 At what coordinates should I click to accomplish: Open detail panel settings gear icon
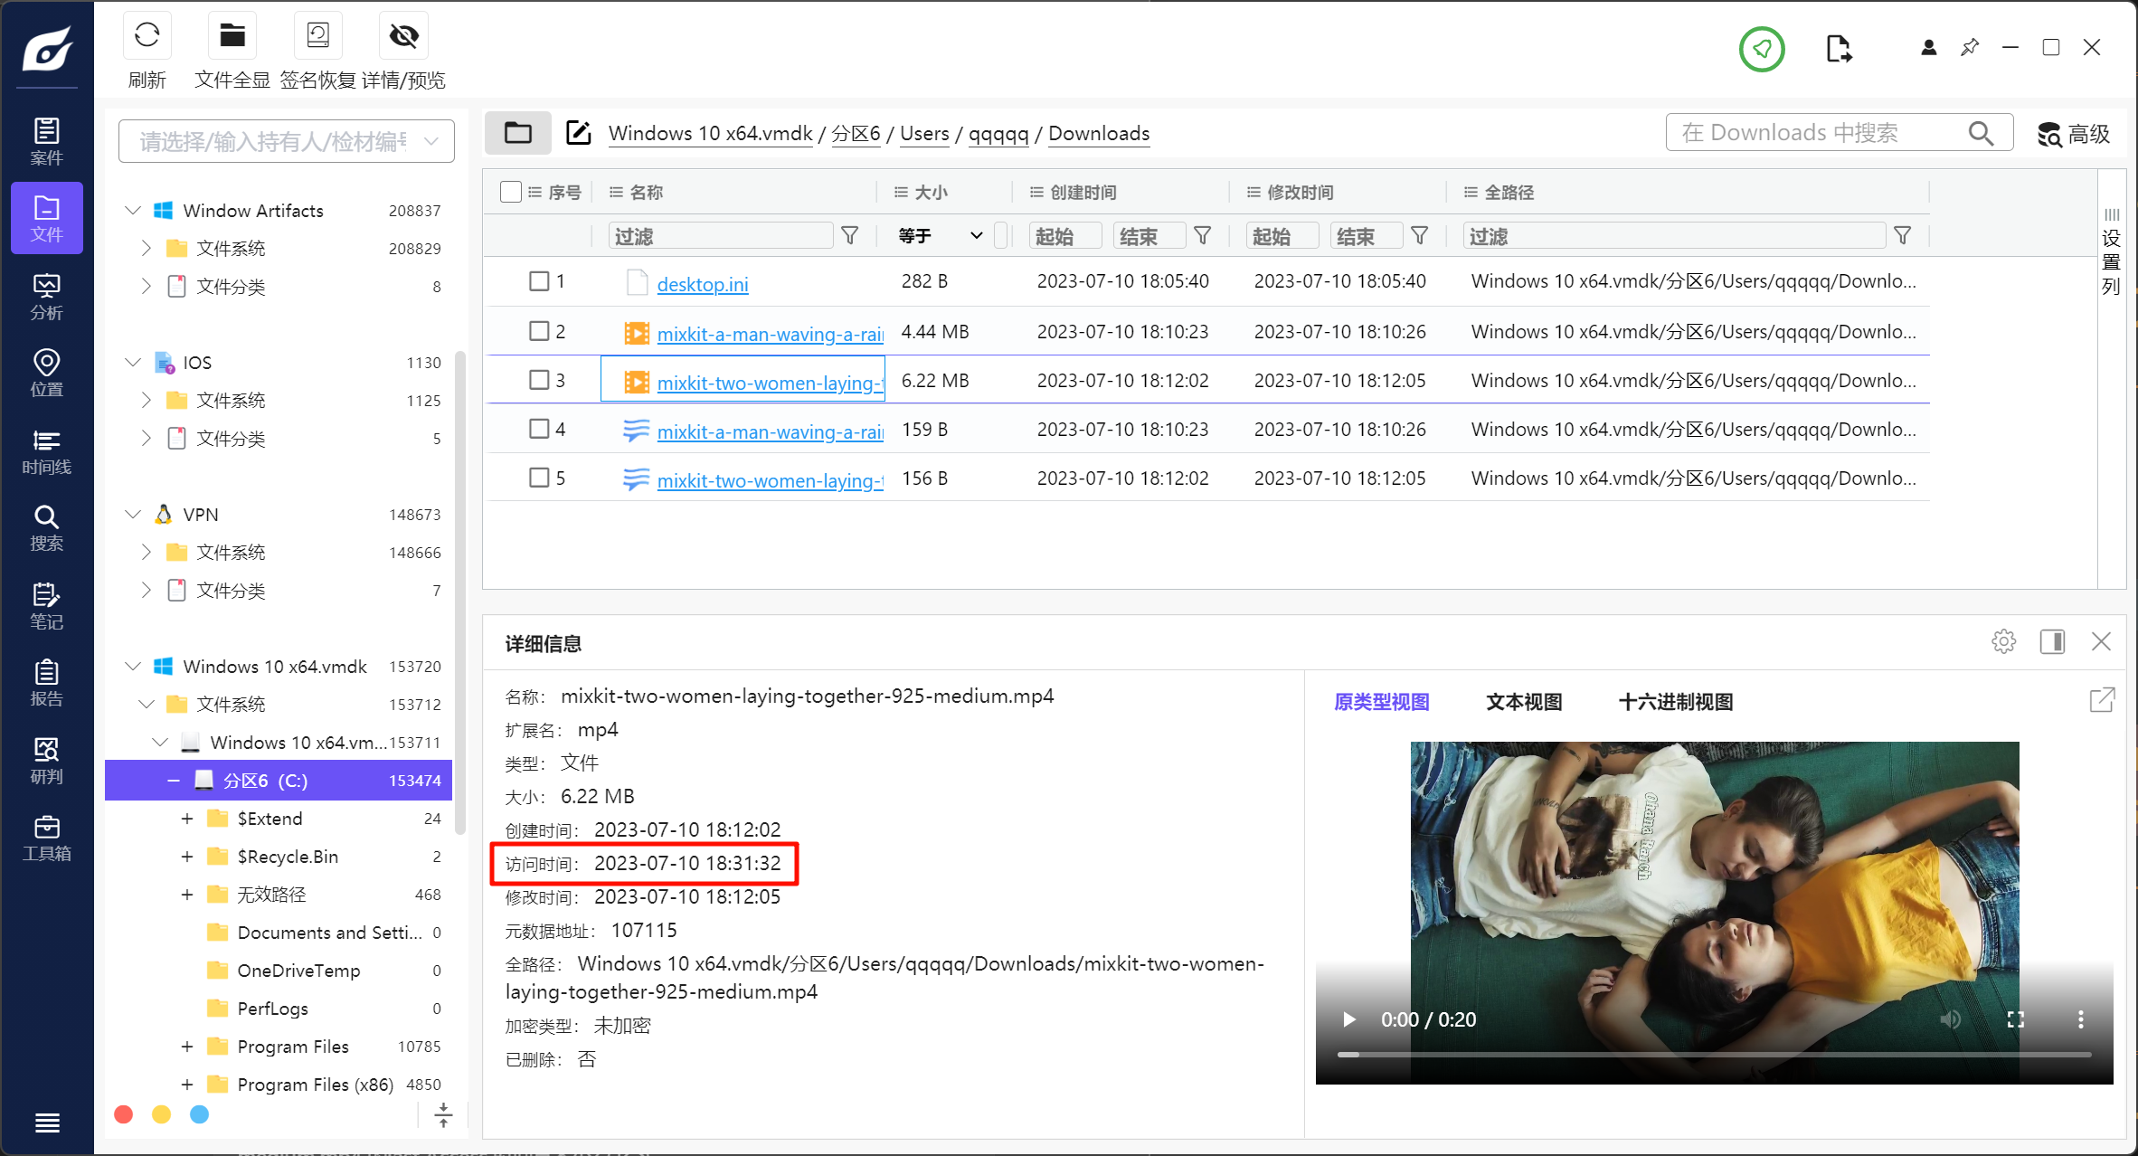(x=2003, y=641)
